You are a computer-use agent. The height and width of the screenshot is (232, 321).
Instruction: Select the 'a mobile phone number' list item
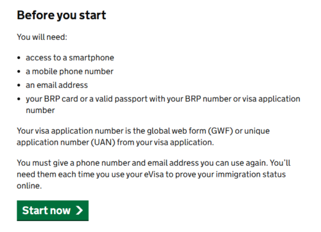[x=69, y=71]
